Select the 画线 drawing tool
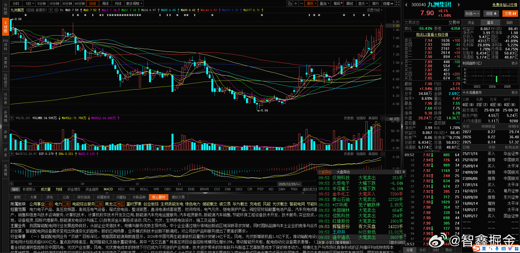Image resolution: width=520 pixels, height=253 pixels. (350, 3)
